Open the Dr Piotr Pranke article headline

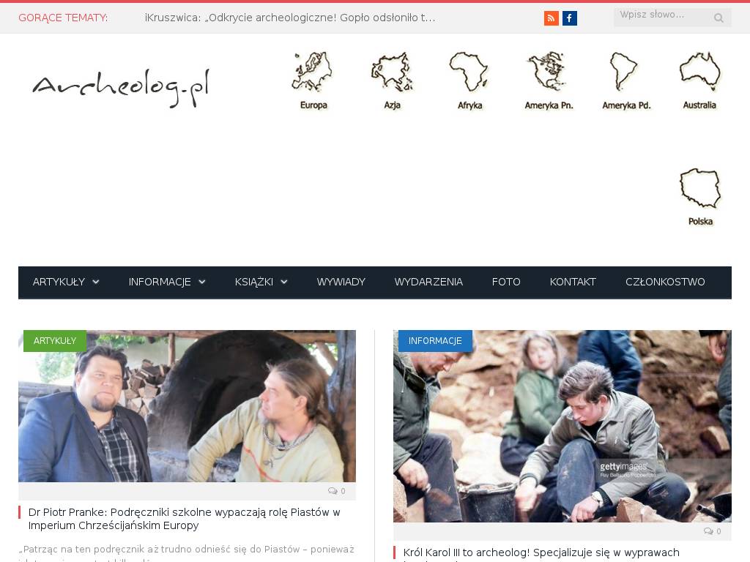(184, 519)
